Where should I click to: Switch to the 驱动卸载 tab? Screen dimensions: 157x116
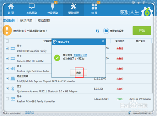click(x=44, y=21)
